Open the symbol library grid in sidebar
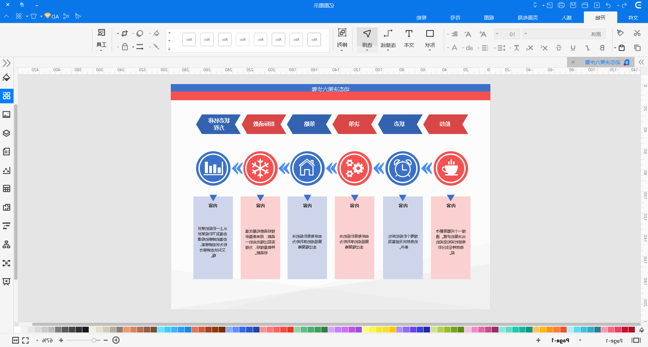The height and width of the screenshot is (347, 648). click(x=6, y=96)
